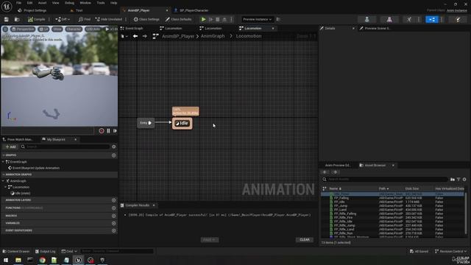Open the File menu
The width and height of the screenshot is (471, 265).
tap(18, 3)
